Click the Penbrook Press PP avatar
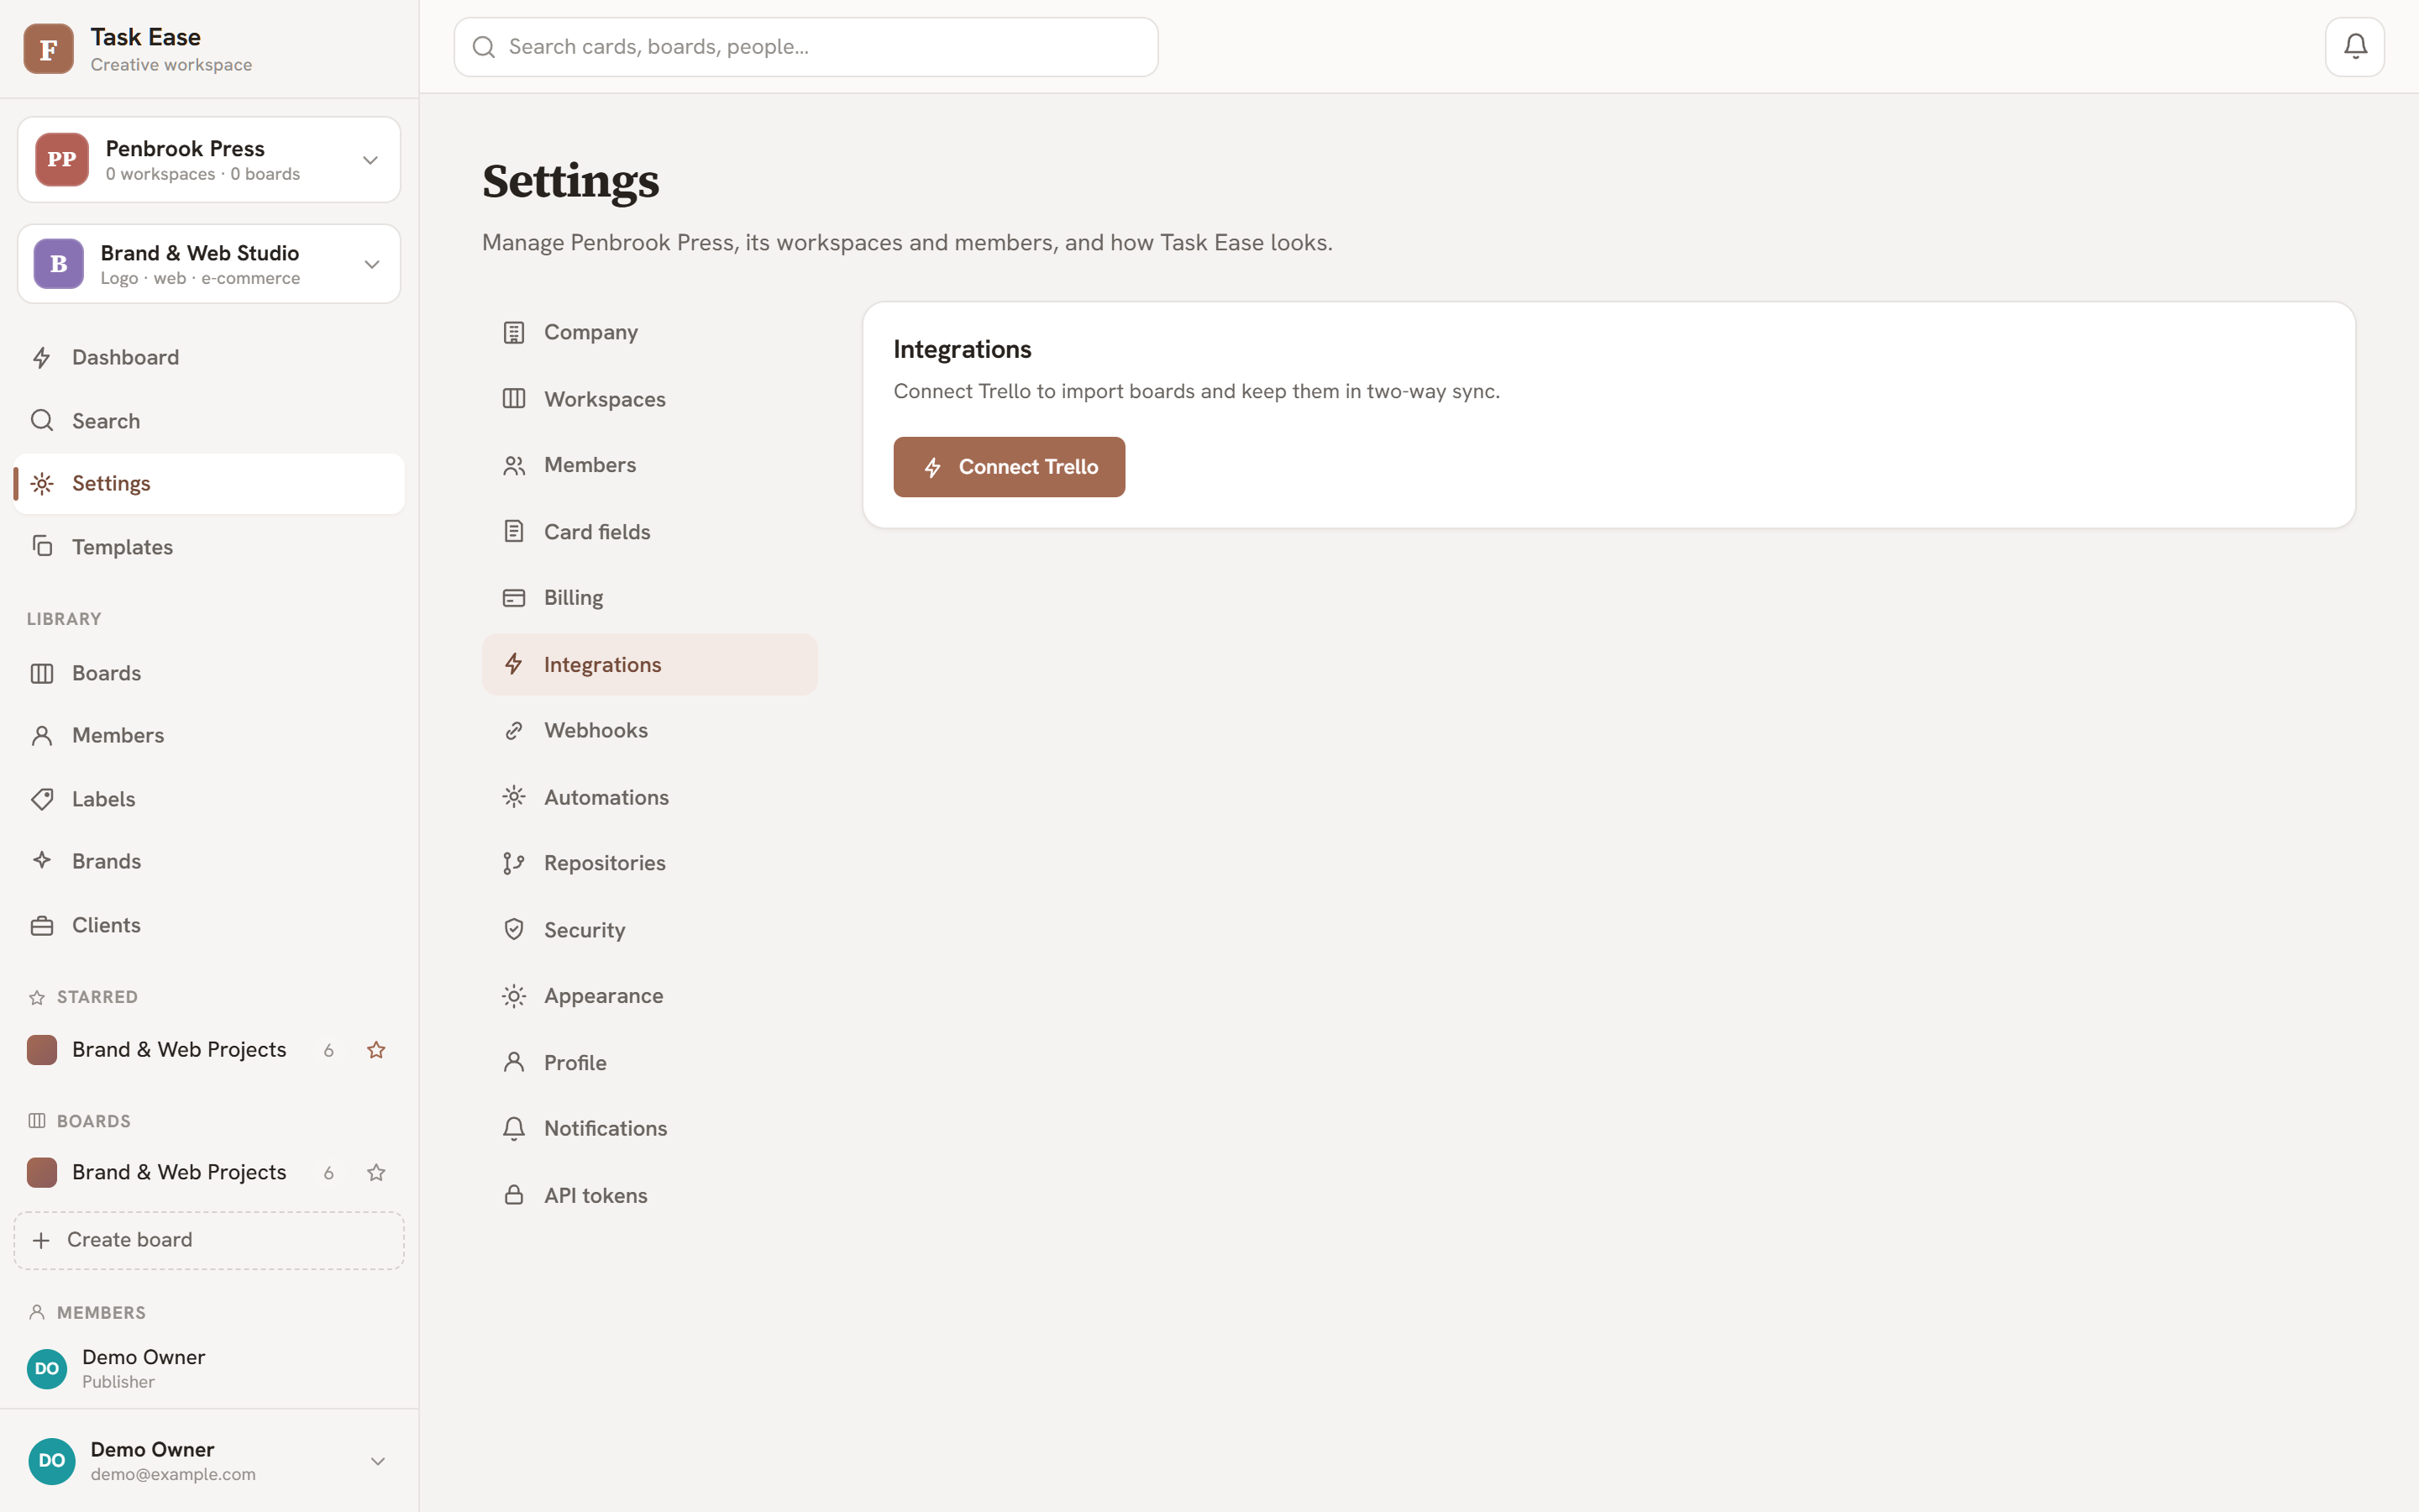The image size is (2419, 1512). 61,159
